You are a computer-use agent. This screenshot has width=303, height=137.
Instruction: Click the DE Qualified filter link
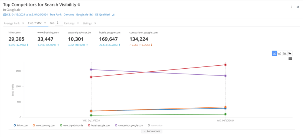[102, 15]
